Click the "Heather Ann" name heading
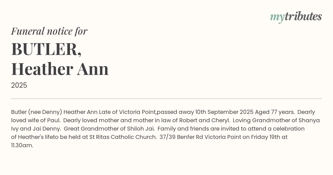Screen dimensions: 333x175 click(x=60, y=69)
